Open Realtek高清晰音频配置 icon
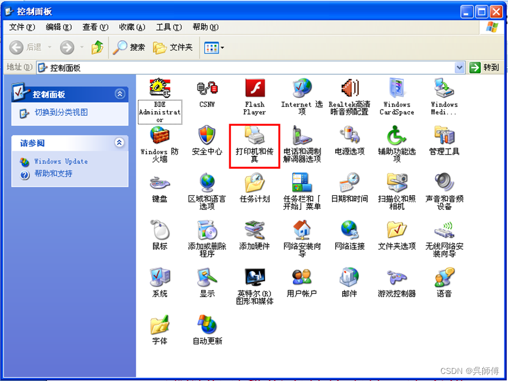Viewport: 508px width, 381px height. (x=350, y=88)
